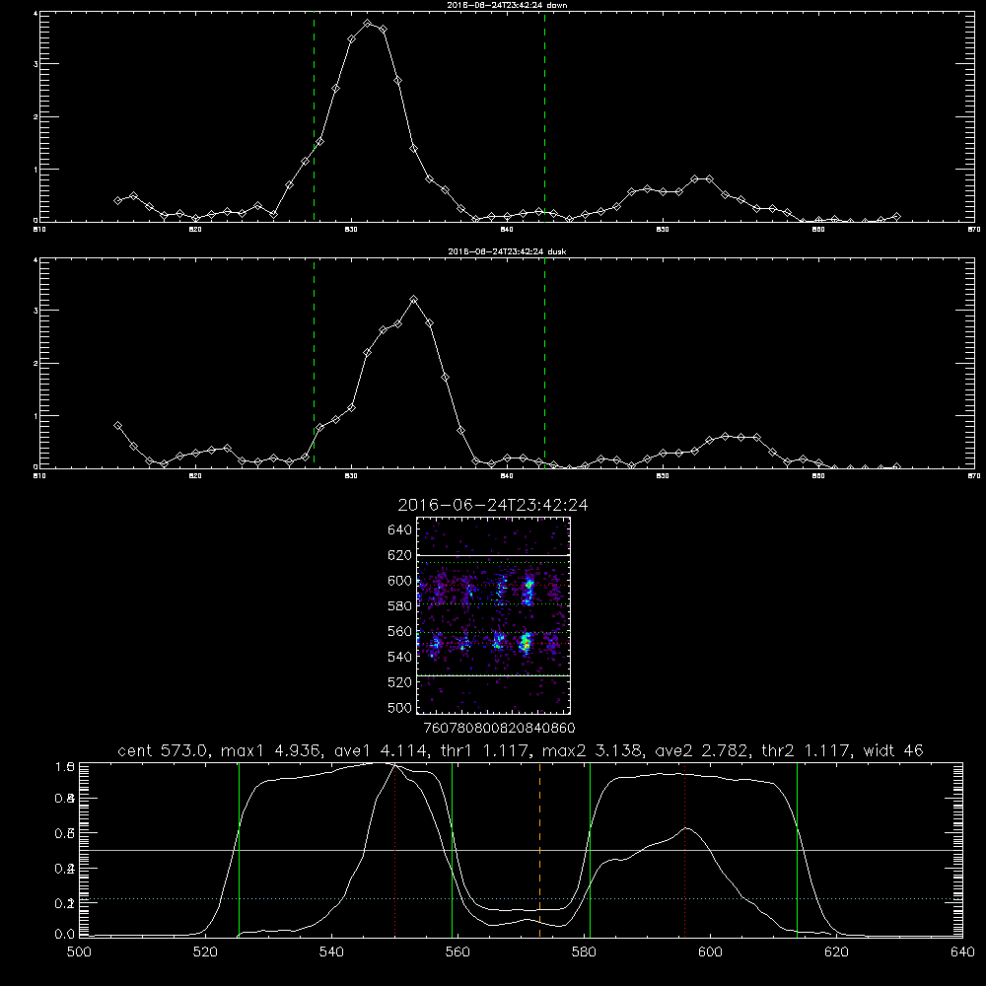Click the 'widt 46' value
Image resolution: width=986 pixels, height=986 pixels.
click(893, 750)
